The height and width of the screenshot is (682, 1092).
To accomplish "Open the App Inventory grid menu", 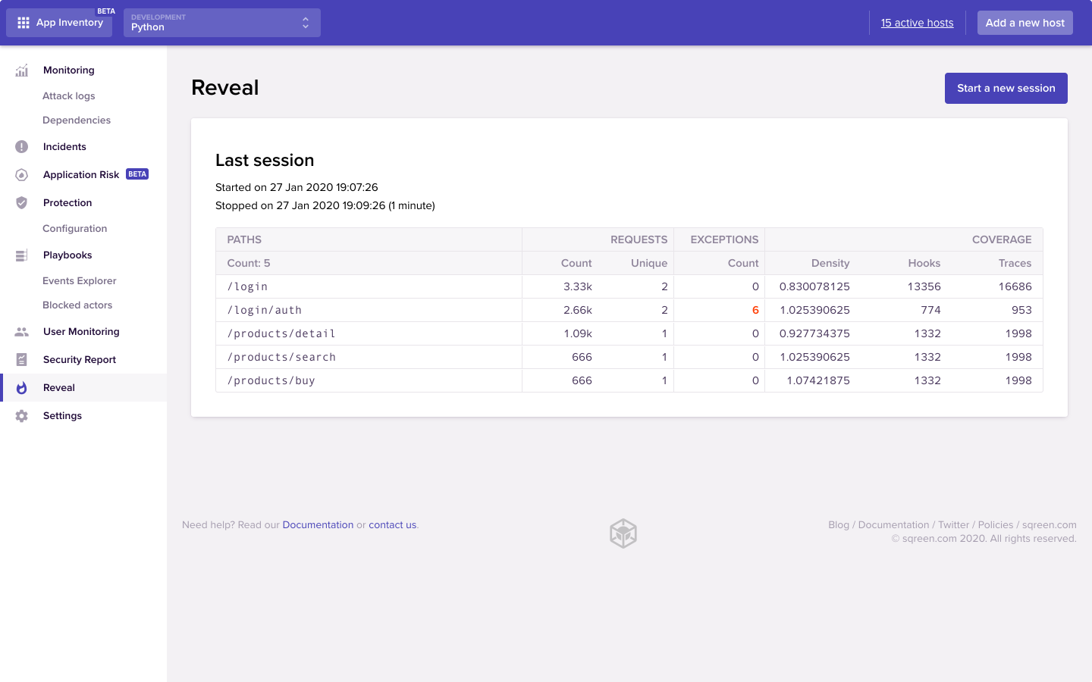I will [x=59, y=23].
